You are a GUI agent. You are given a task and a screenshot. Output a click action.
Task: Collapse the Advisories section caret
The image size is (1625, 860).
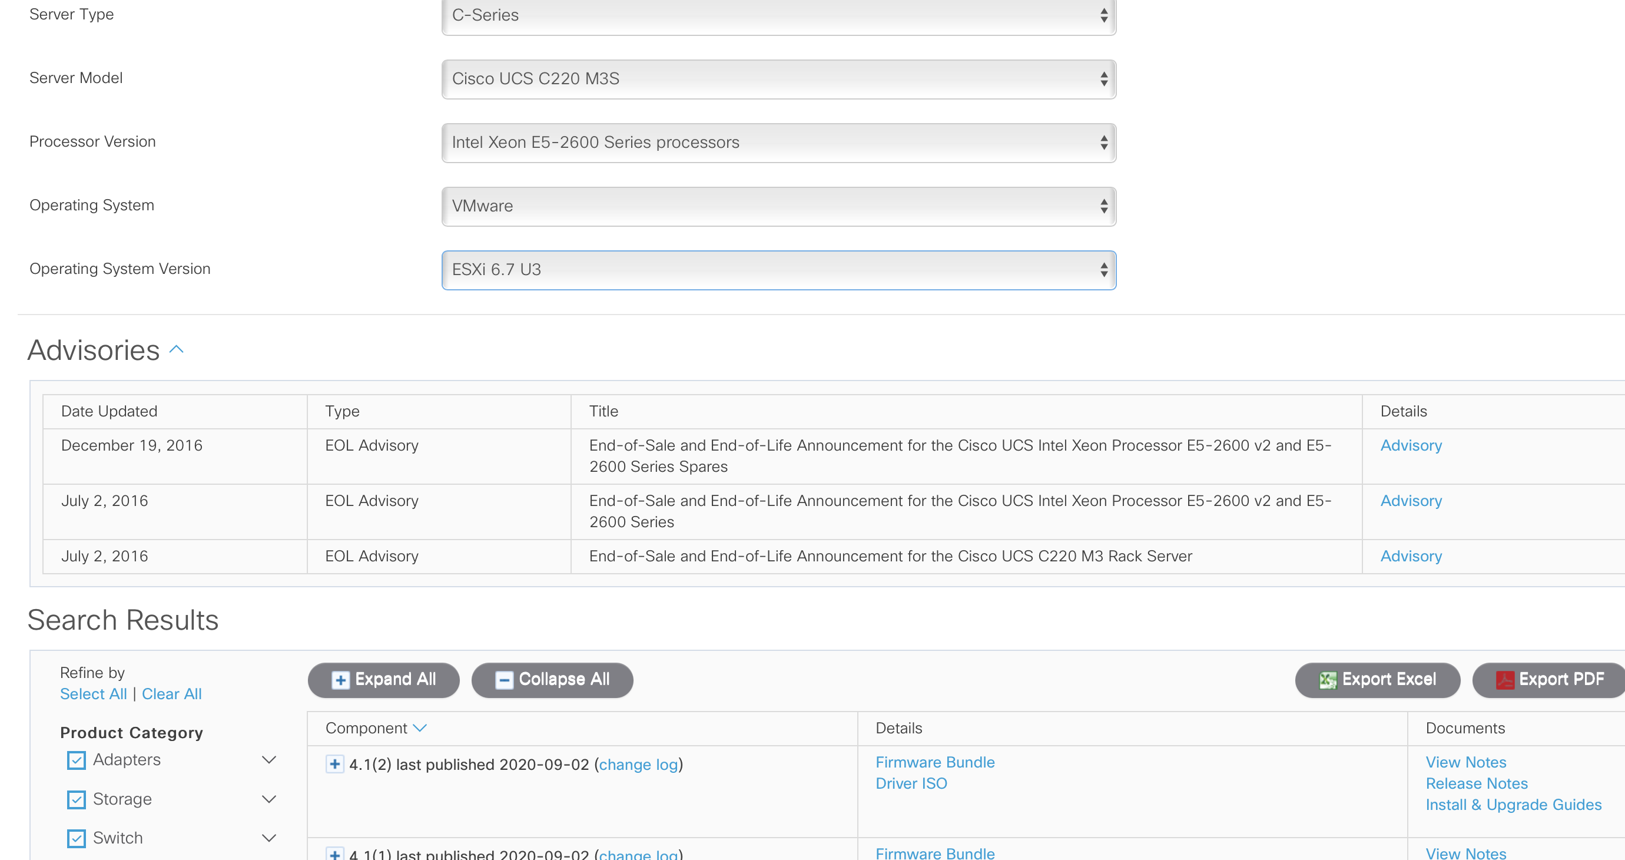tap(176, 349)
